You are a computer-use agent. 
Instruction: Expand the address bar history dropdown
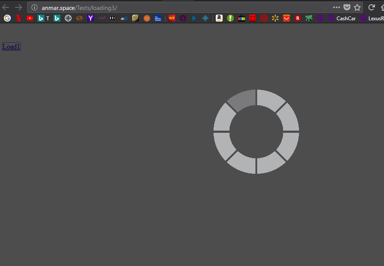tap(325, 7)
